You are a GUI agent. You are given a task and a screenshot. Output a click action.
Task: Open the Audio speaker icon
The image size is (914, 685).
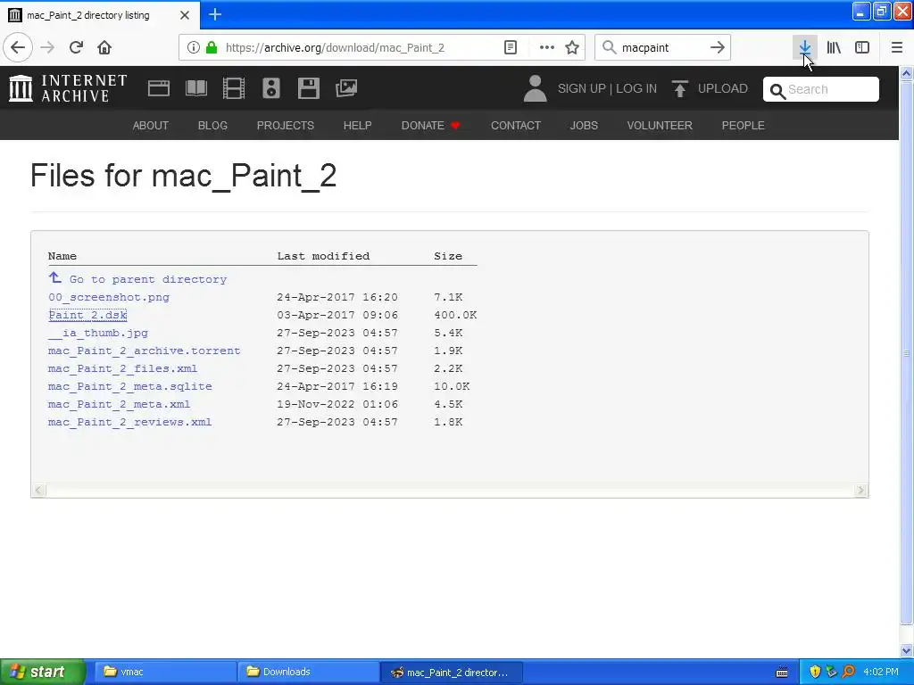(x=271, y=88)
